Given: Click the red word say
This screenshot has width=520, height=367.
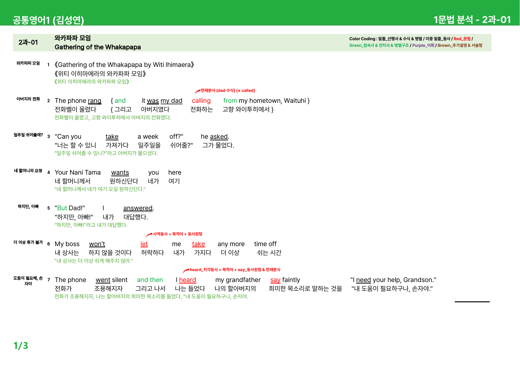Looking at the screenshot, I should 275,280.
